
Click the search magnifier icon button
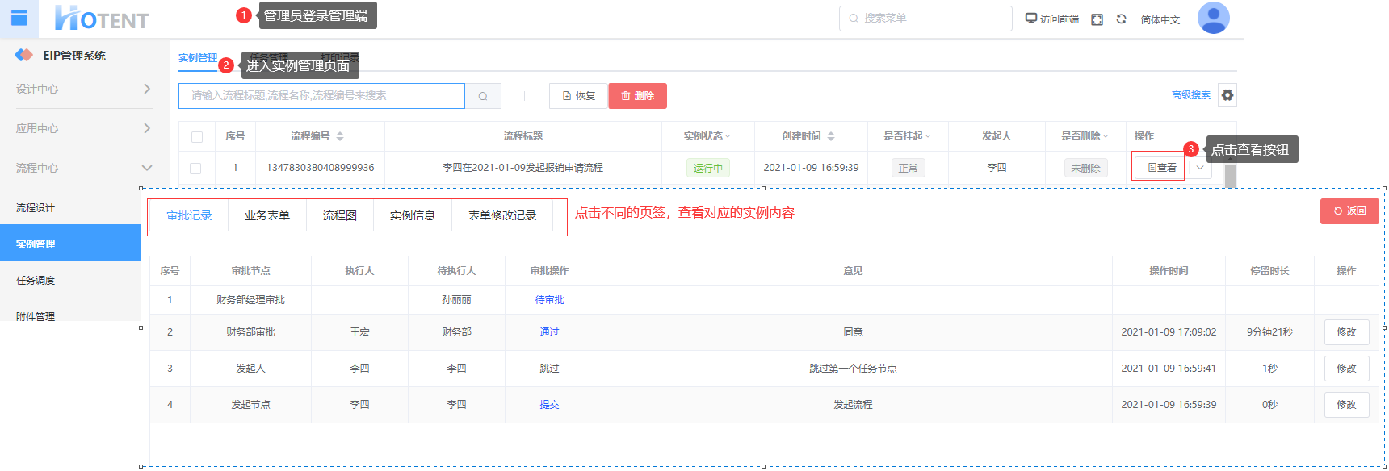click(x=483, y=96)
